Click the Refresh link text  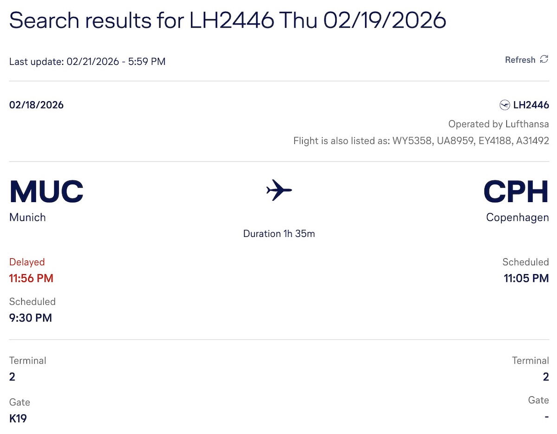520,60
